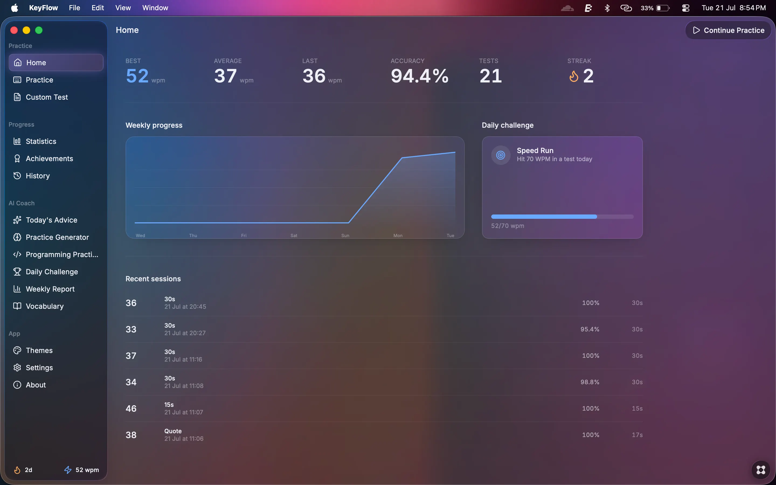Open the Practice Generator
The width and height of the screenshot is (776, 485).
[56, 237]
